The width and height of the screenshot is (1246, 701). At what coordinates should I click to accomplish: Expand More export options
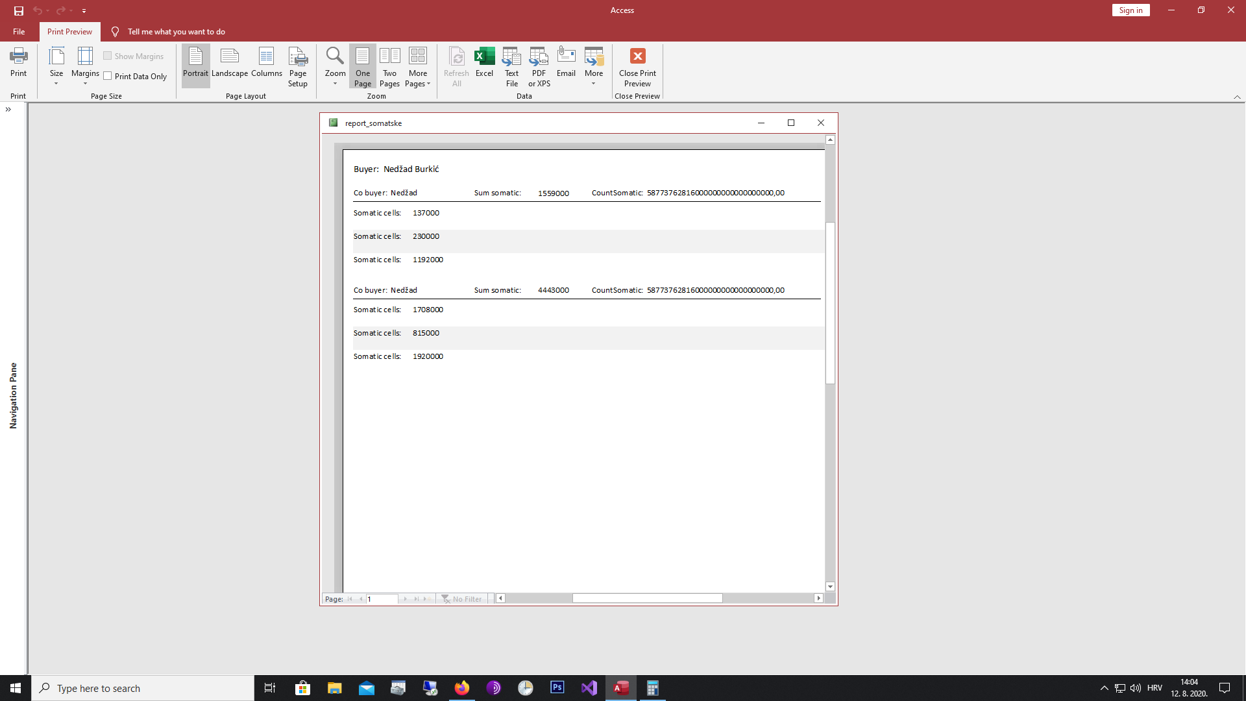pyautogui.click(x=594, y=66)
